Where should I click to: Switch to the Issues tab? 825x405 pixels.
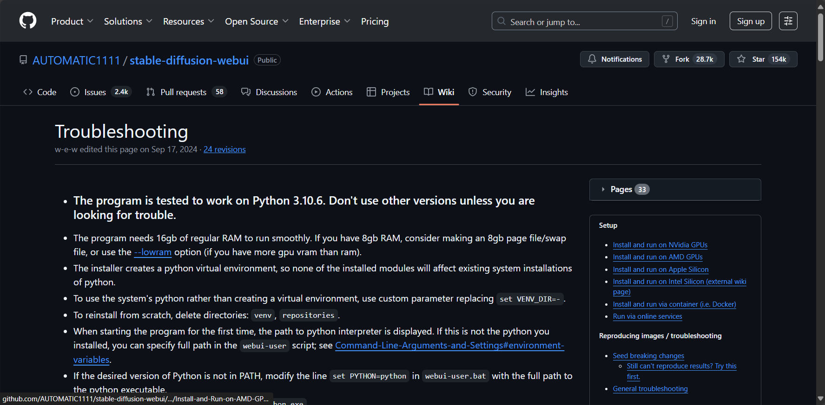click(101, 92)
